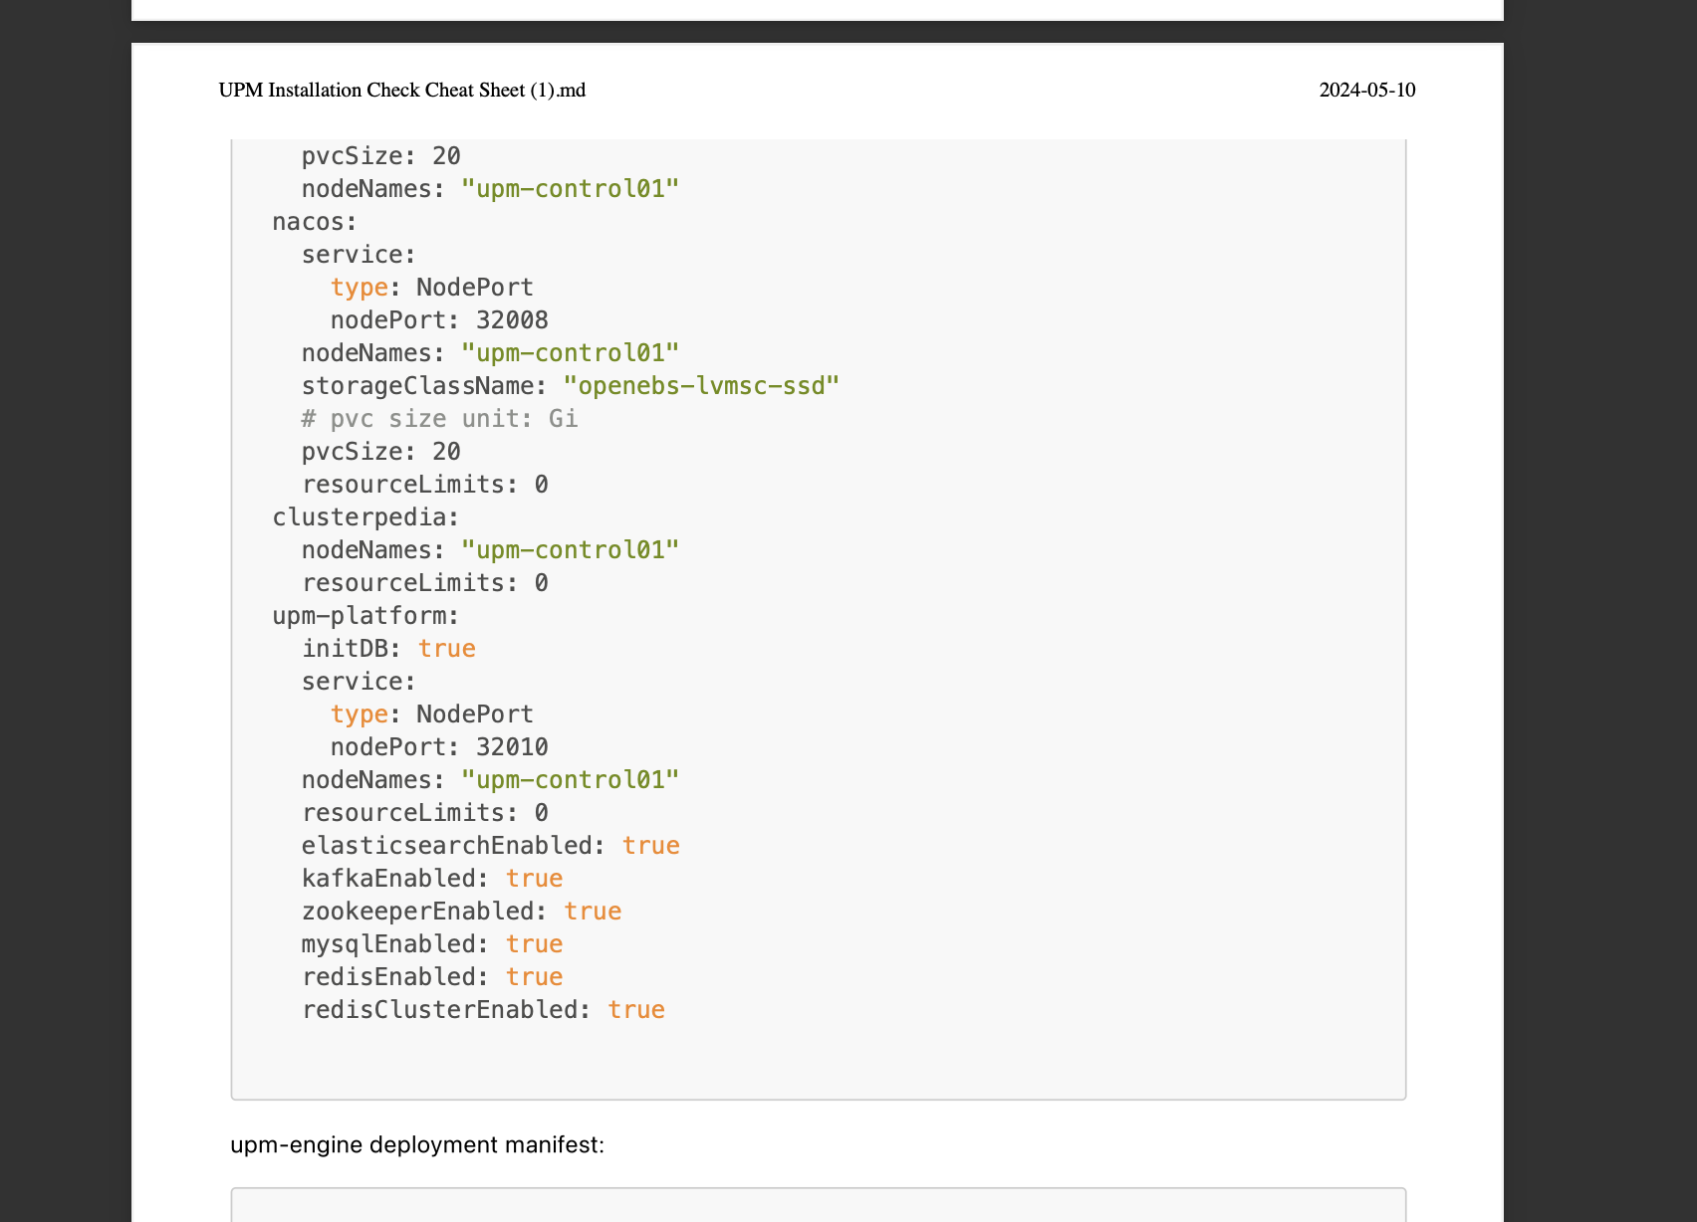Click the 'clusterpedia:' key line
The height and width of the screenshot is (1222, 1697).
(x=365, y=517)
